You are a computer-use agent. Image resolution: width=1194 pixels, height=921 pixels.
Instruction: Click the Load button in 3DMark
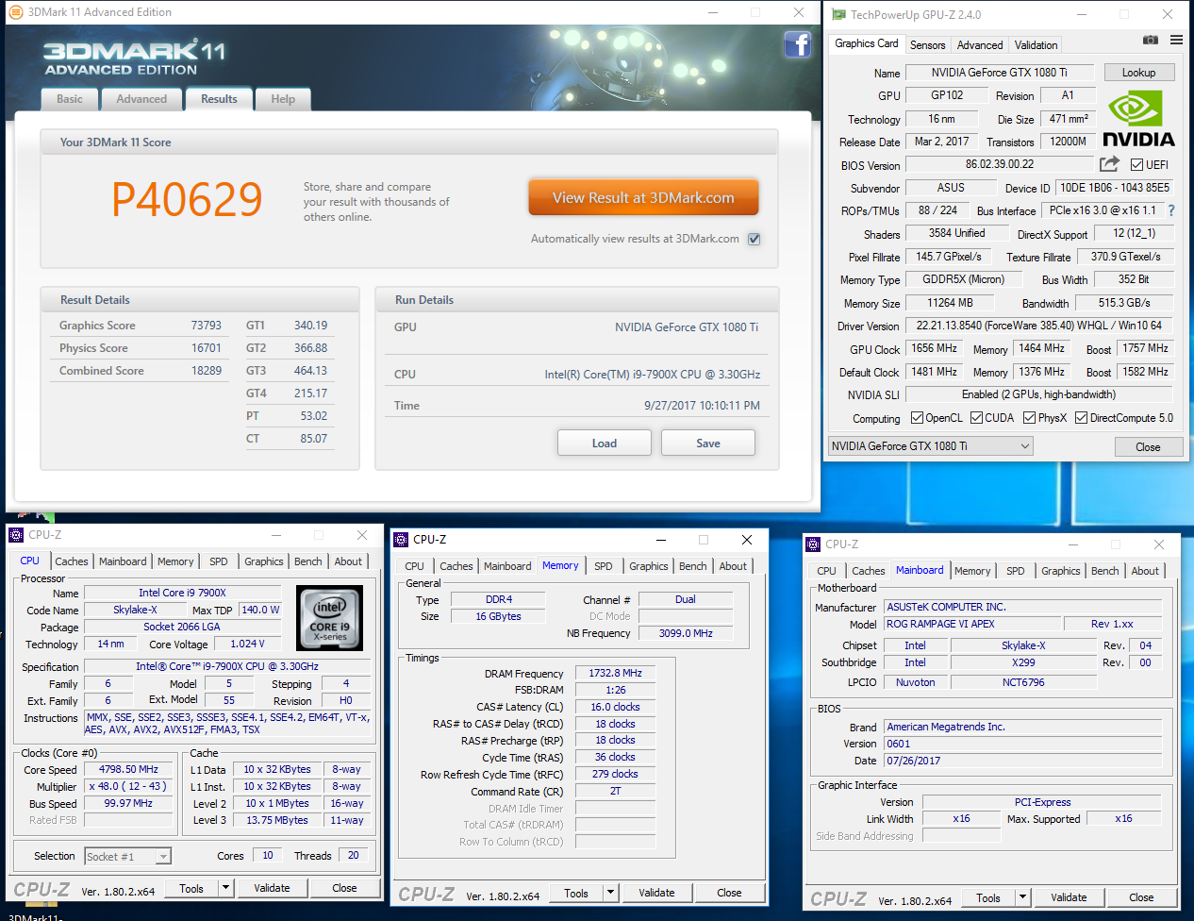coord(605,444)
